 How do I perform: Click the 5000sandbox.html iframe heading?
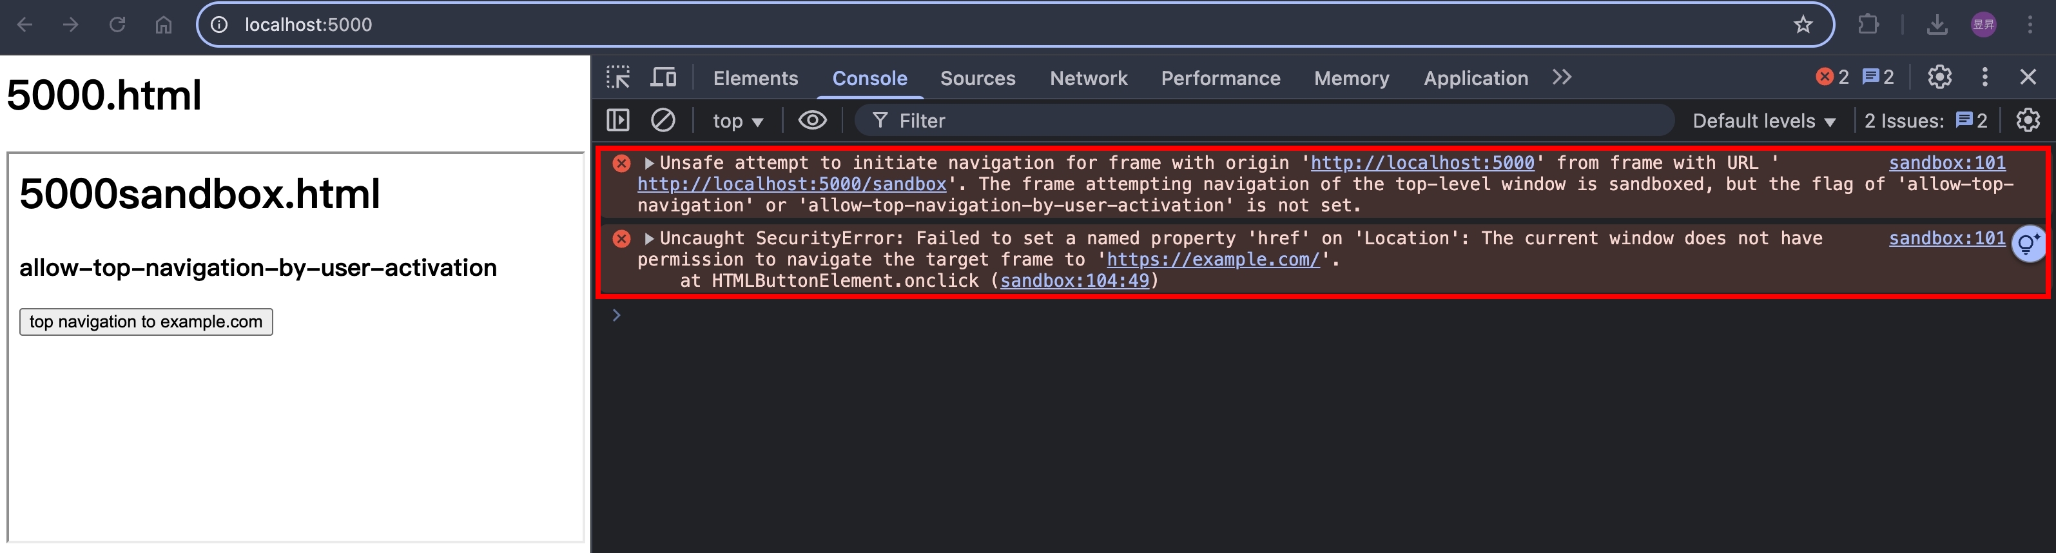pos(200,194)
